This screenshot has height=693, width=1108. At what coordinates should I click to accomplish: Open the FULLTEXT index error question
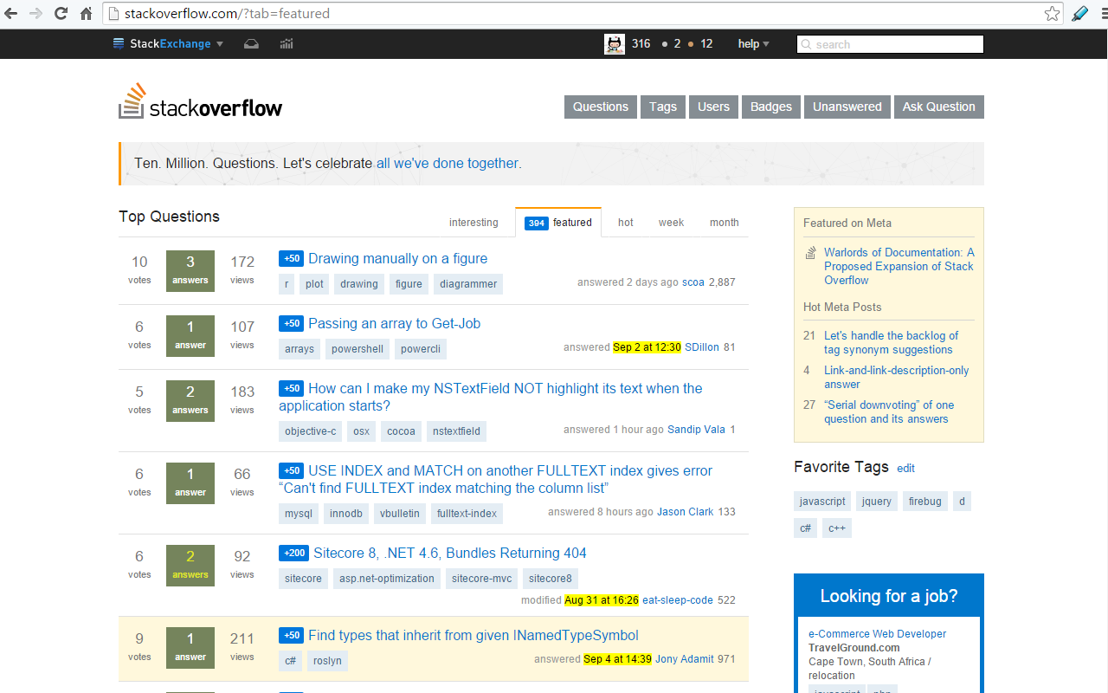496,479
